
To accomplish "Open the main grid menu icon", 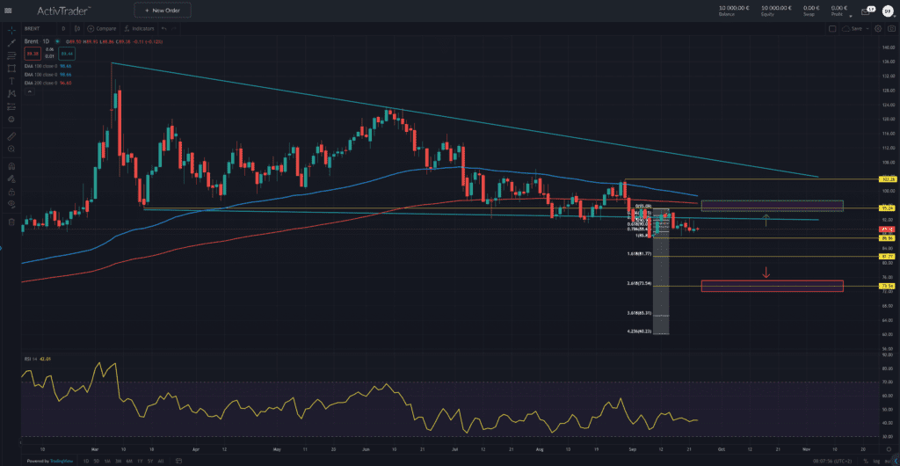I will (8, 11).
